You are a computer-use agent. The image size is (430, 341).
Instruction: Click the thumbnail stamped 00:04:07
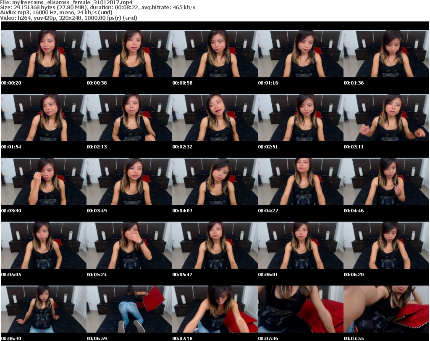215,181
